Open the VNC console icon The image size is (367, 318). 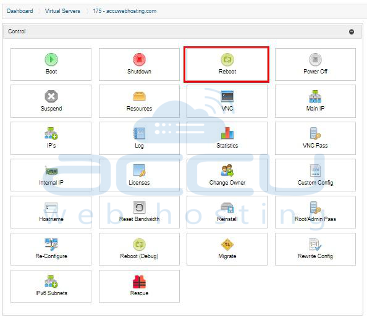click(227, 96)
